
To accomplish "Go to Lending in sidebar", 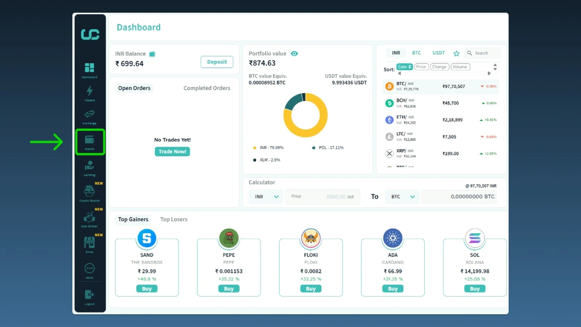I will click(x=90, y=166).
